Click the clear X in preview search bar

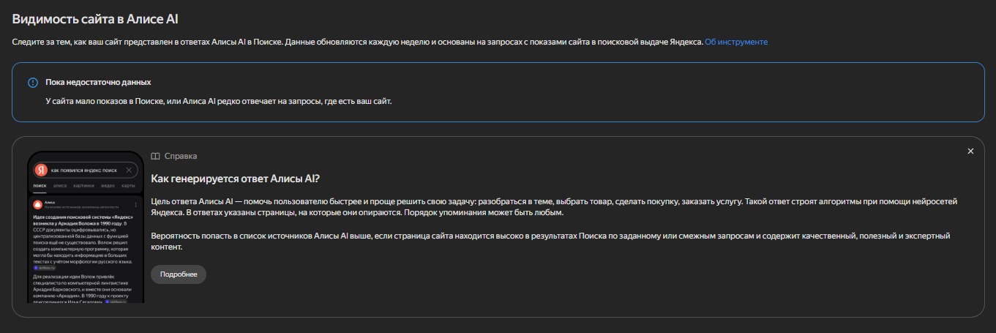point(129,170)
